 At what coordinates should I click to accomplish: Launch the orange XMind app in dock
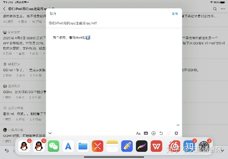98,146
